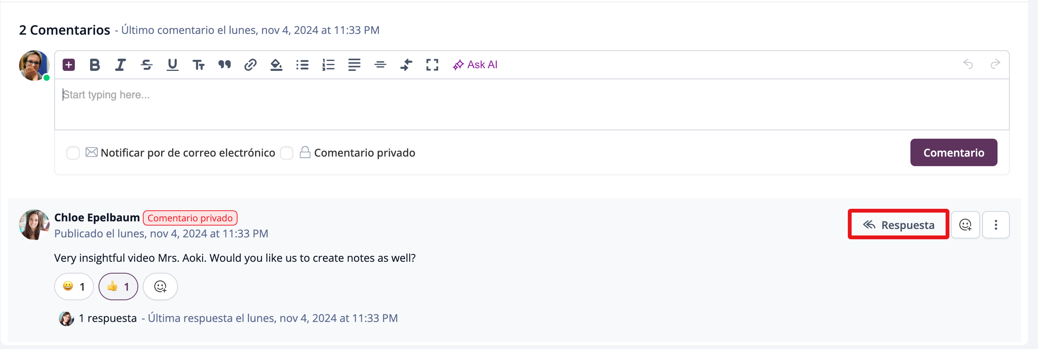
Task: Enable Notificar por de correo electrónico checkbox
Action: [73, 153]
